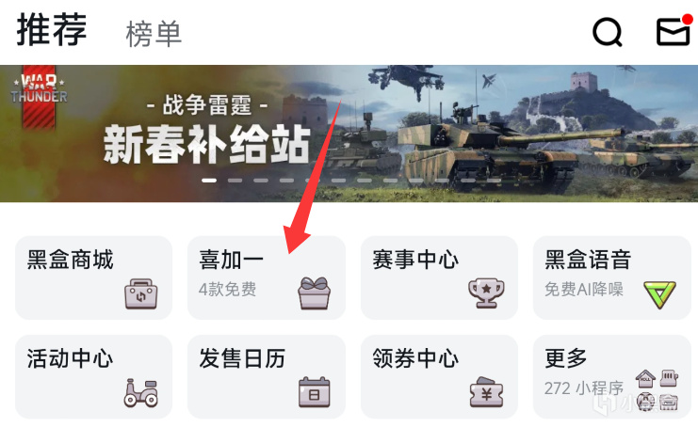Screen dimensions: 698x427
Task: Tap the yen coupon icon in 领券中心
Action: (486, 392)
